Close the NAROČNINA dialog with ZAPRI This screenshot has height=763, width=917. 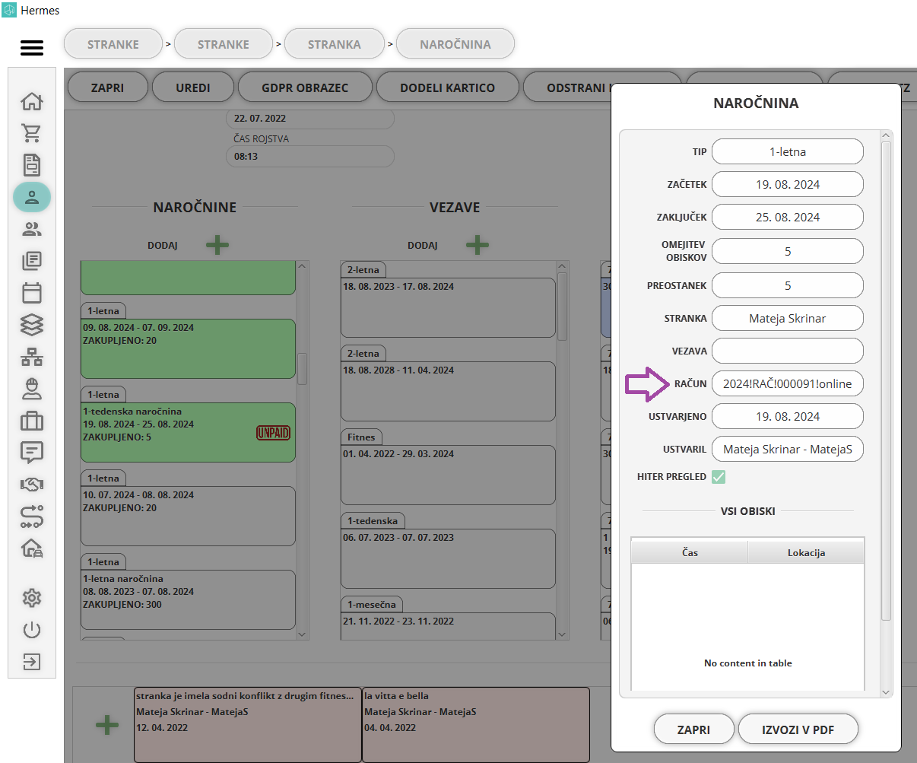click(693, 730)
